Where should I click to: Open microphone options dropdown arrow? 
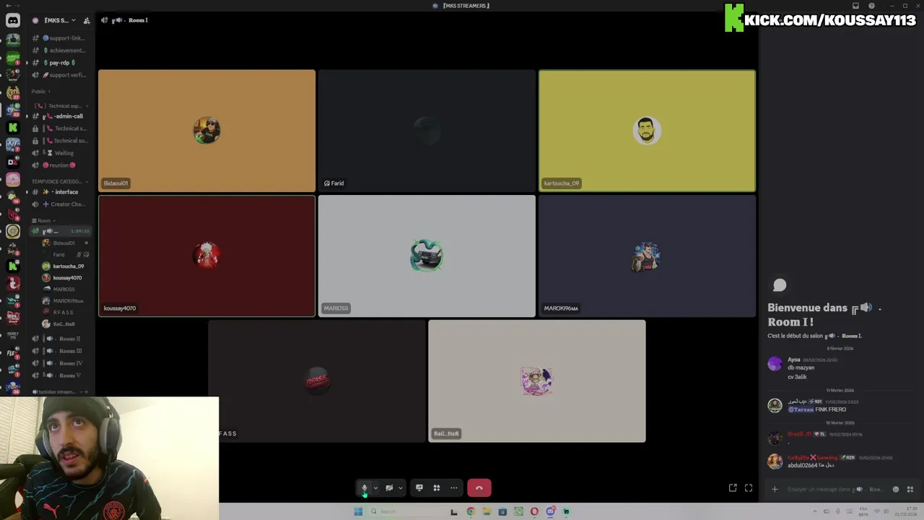(375, 488)
